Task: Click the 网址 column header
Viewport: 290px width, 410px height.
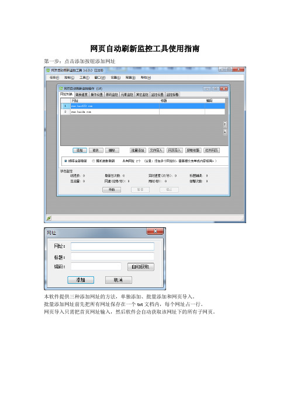Action: (x=115, y=100)
